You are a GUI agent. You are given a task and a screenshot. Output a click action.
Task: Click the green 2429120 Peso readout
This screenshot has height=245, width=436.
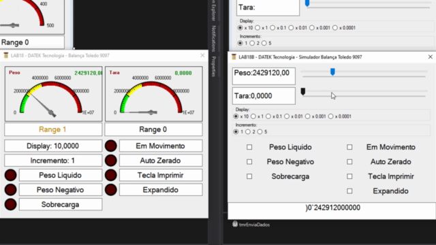point(88,73)
